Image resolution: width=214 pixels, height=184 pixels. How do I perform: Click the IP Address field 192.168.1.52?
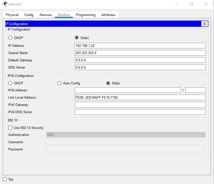[x=140, y=46]
